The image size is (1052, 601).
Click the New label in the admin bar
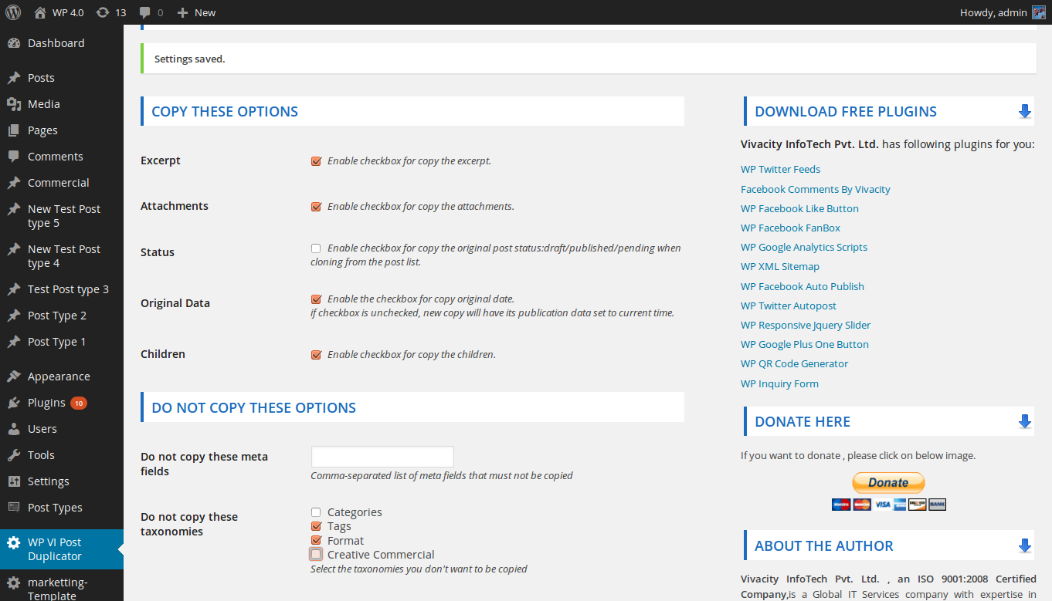coord(205,12)
